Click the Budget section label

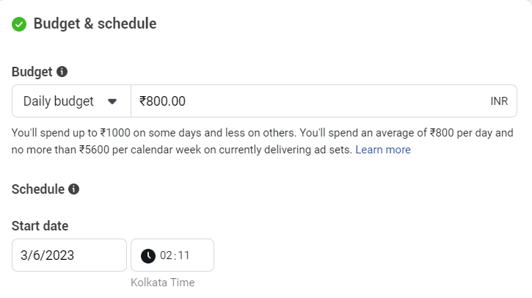tap(32, 72)
